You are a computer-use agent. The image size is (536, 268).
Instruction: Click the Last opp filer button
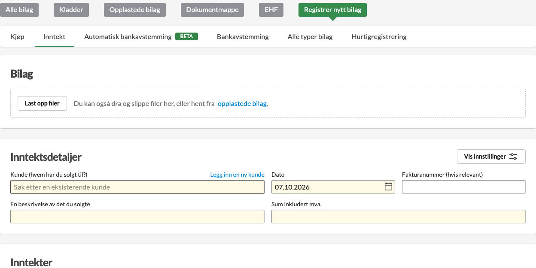tap(42, 103)
